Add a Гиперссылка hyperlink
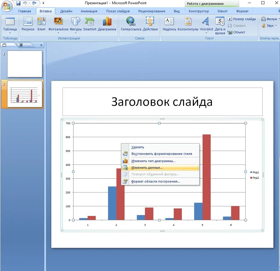This screenshot has width=280, height=271. [131, 24]
